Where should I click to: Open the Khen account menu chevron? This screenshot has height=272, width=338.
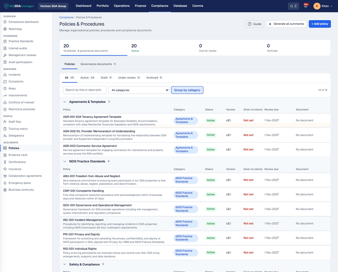click(x=331, y=6)
